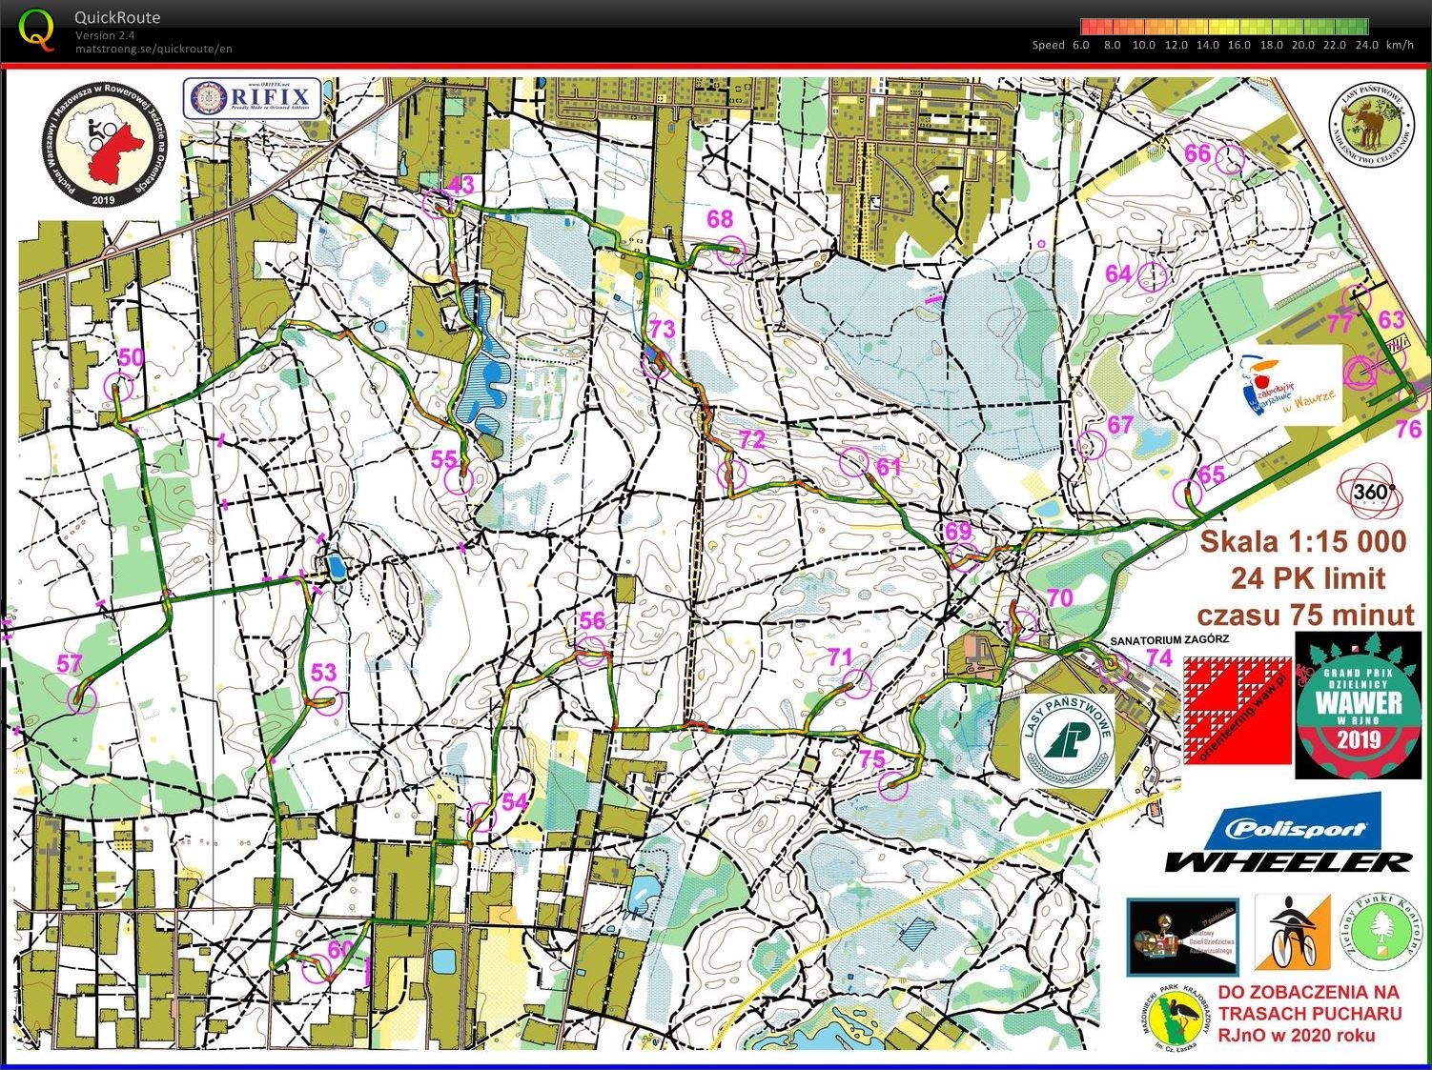Click the Sanatorium Zagórz label near control 74
Viewport: 1432px width, 1070px height.
click(1169, 639)
